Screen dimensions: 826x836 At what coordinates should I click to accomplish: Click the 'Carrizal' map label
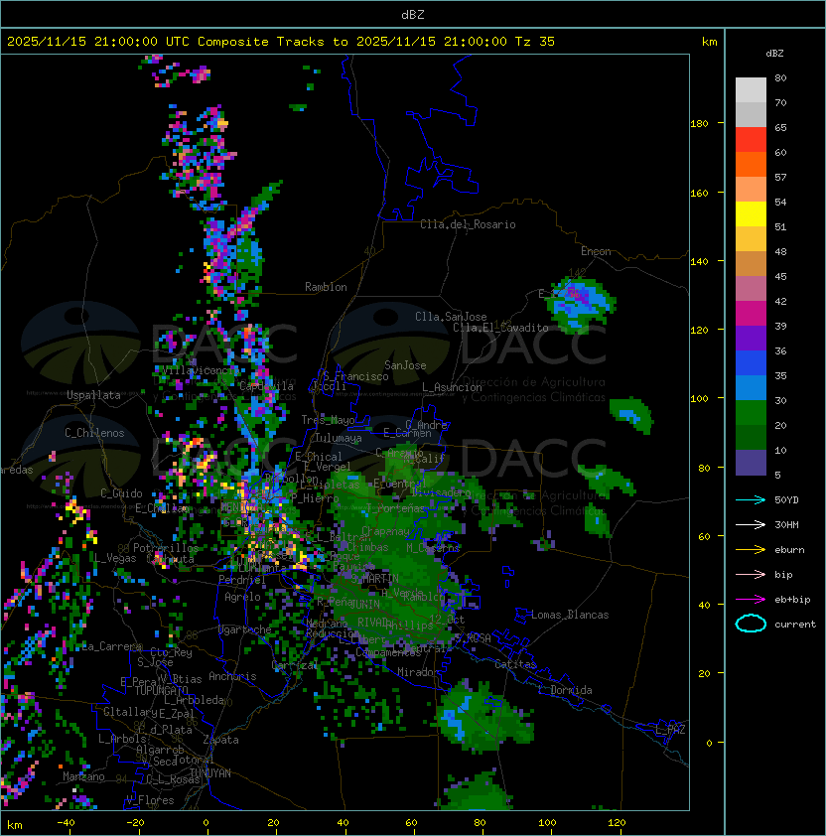click(295, 665)
